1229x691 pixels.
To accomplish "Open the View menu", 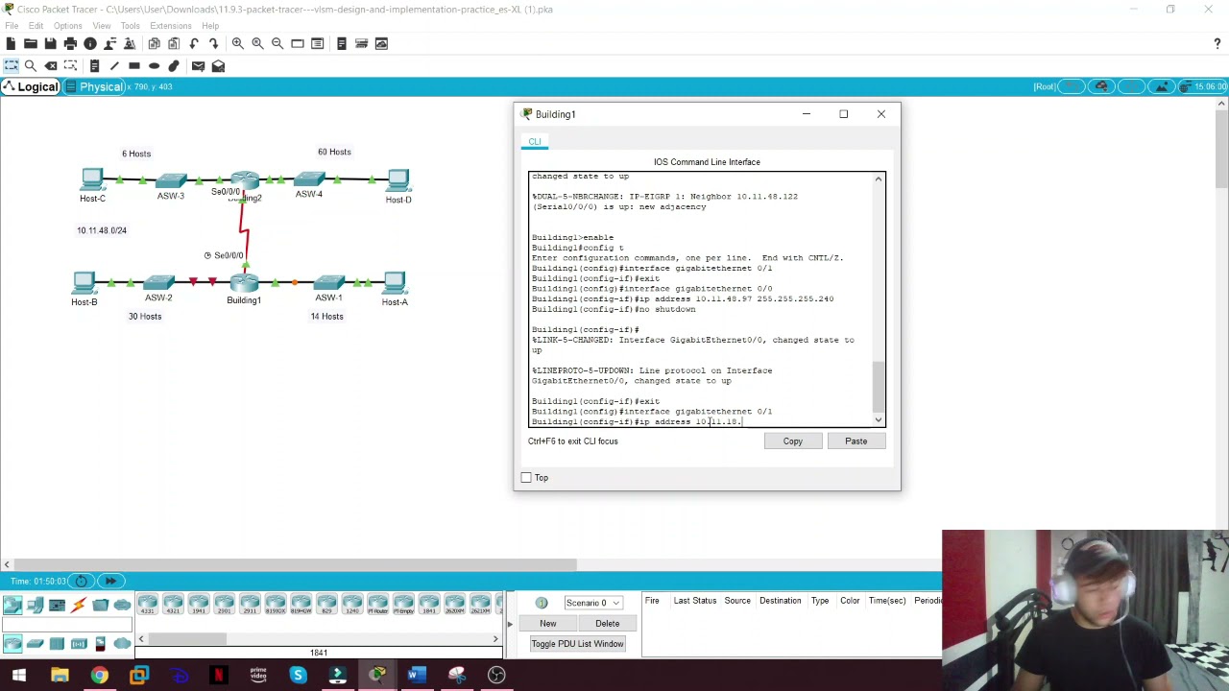I will [x=101, y=26].
